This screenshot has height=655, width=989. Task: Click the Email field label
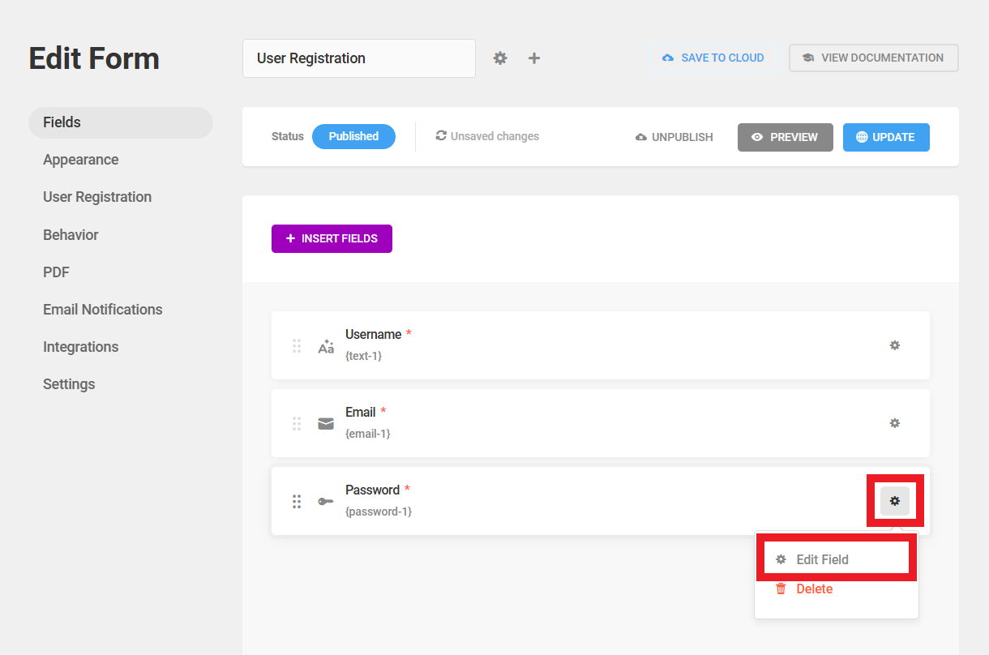(x=361, y=412)
